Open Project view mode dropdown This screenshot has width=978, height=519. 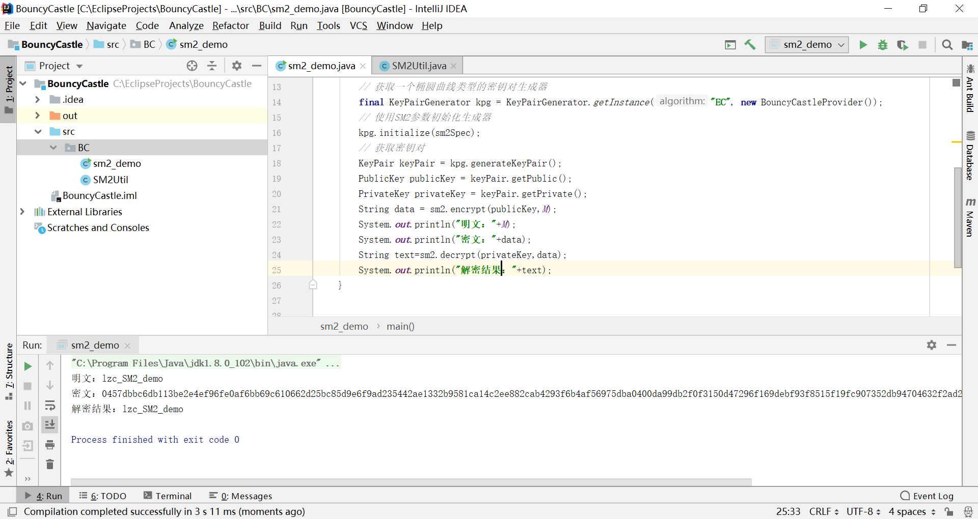pos(79,66)
